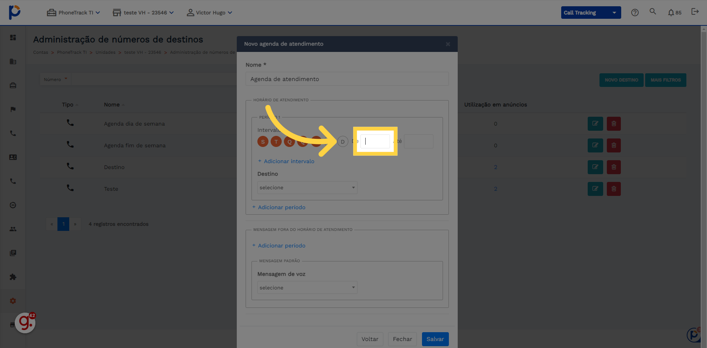The image size is (707, 348).
Task: Delete the Agenda fim de semana row
Action: pyautogui.click(x=614, y=145)
